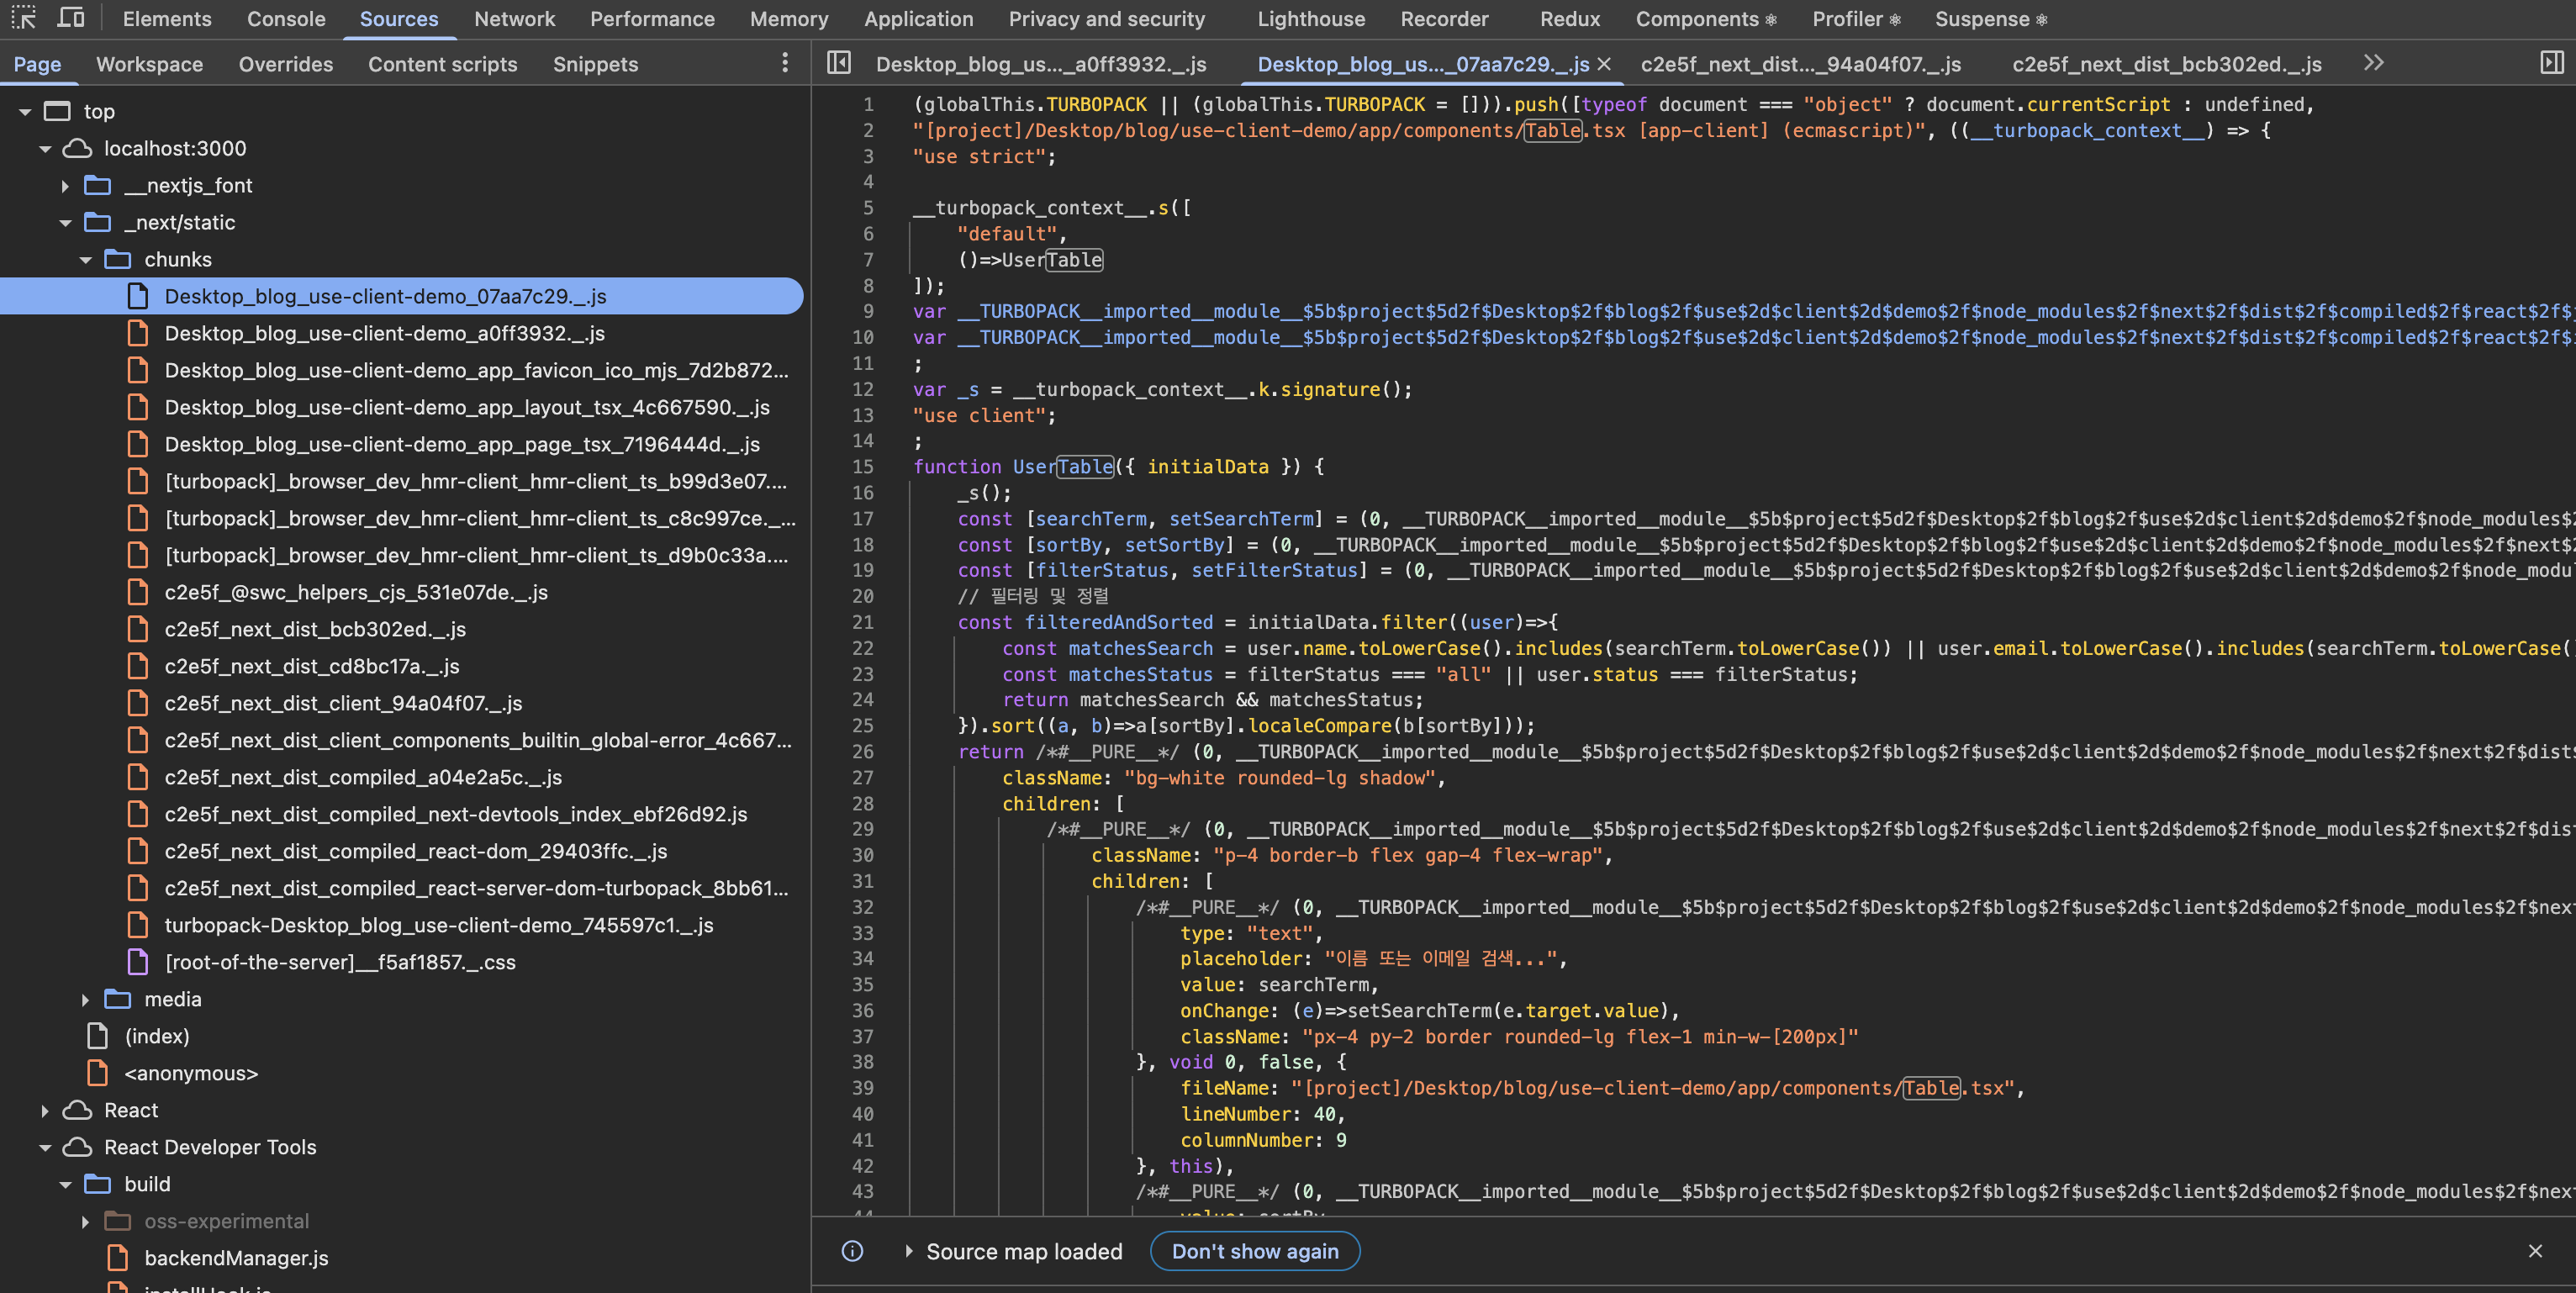Switch to the Profiler panel
Image resolution: width=2576 pixels, height=1293 pixels.
[1847, 19]
